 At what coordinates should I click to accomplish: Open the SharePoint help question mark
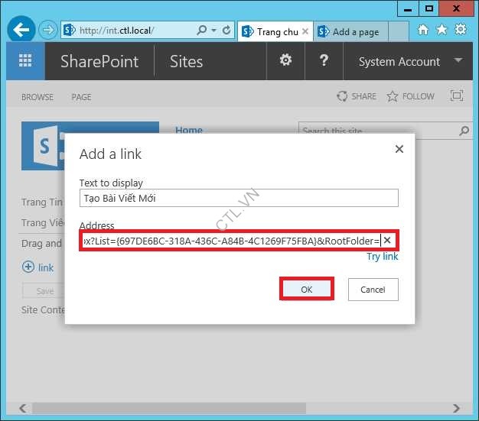pos(324,61)
